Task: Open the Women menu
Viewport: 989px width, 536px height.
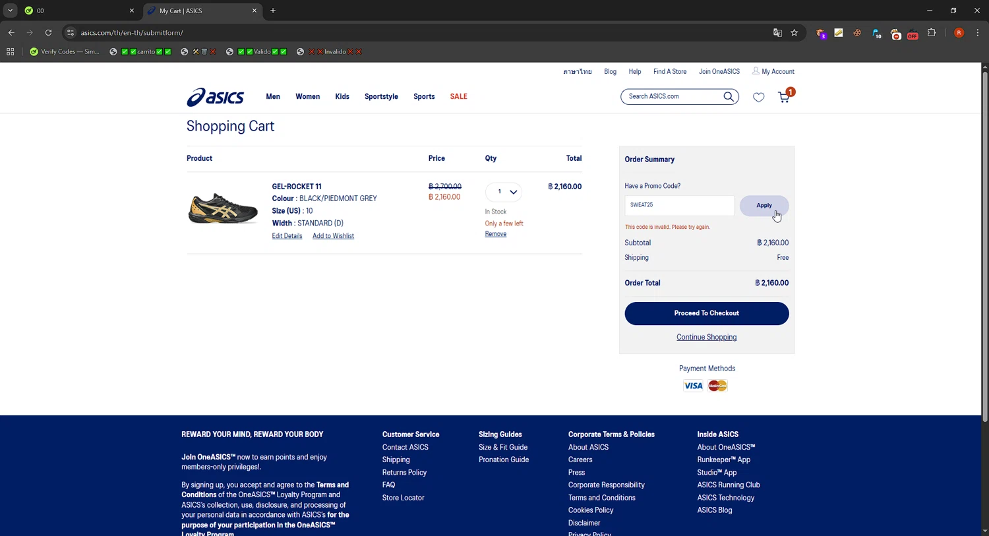Action: [x=307, y=97]
